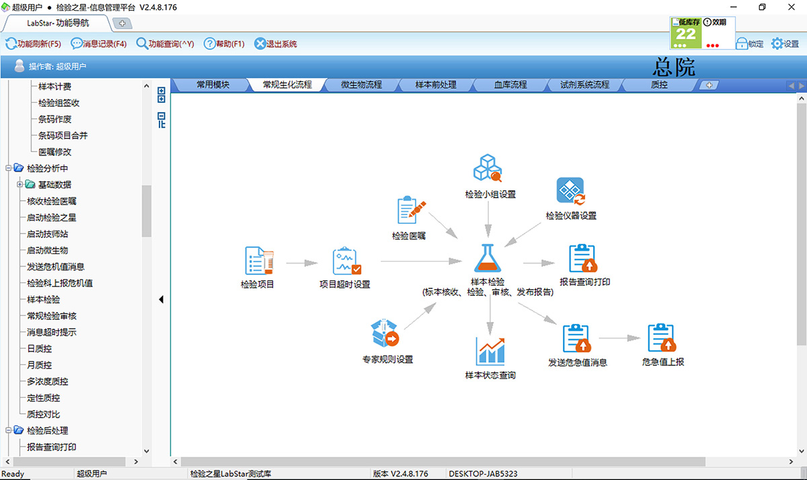The image size is (807, 480).
Task: Select 月质控 in the tree
Action: (x=39, y=365)
